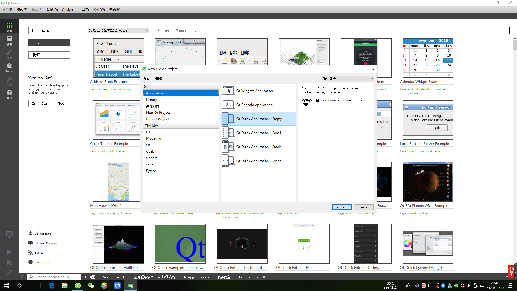Image resolution: width=517 pixels, height=291 pixels.
Task: Expand output pane selector arrows
Action: point(264,277)
